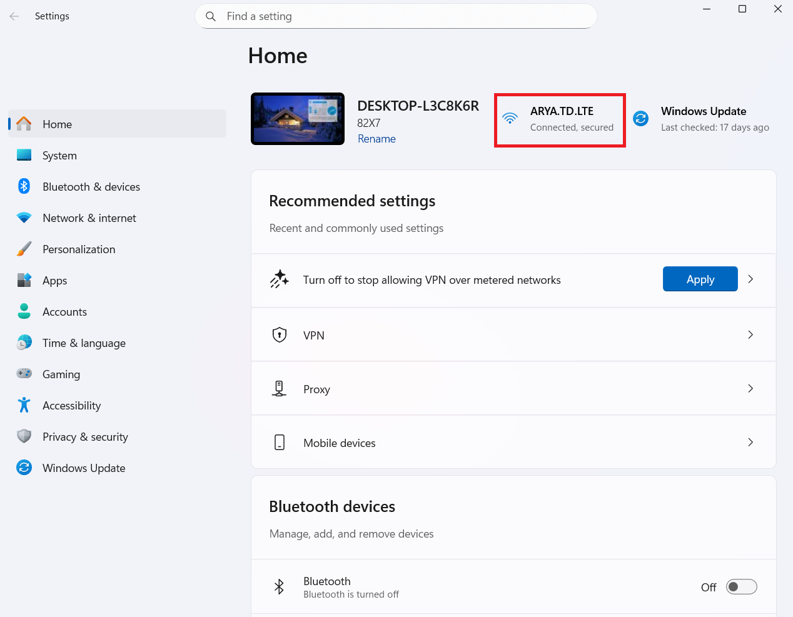Expand the Mobile devices row chevron
Viewport: 793px width, 617px height.
750,443
